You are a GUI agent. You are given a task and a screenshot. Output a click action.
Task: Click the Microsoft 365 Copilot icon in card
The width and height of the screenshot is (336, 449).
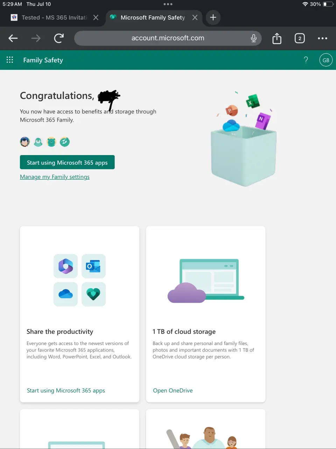[x=65, y=266]
